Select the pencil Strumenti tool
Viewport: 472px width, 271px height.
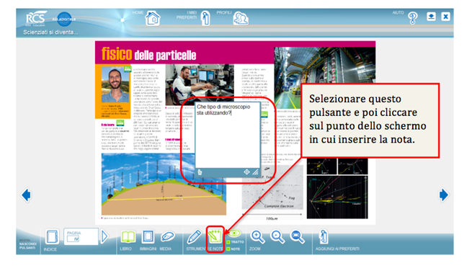[x=194, y=236]
